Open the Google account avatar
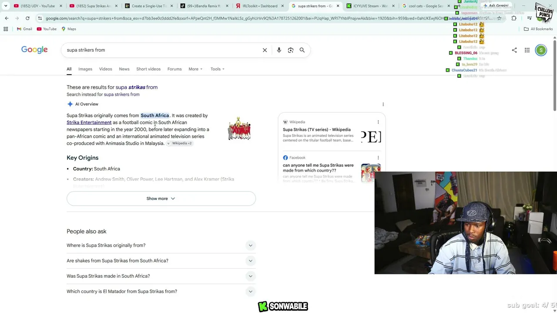 coord(541,50)
